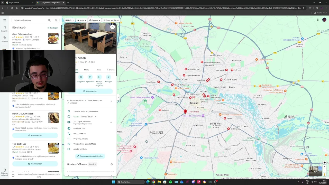
Task: Open the facebook.com website link
Action: [79, 128]
